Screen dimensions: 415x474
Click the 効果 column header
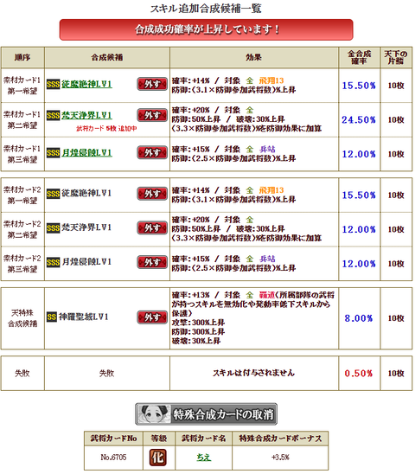(254, 57)
